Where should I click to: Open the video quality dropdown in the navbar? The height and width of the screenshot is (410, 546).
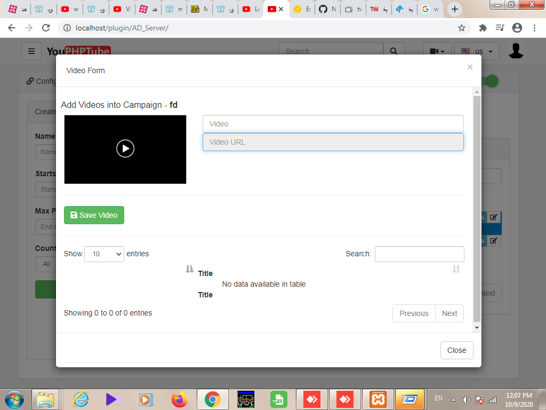click(437, 51)
